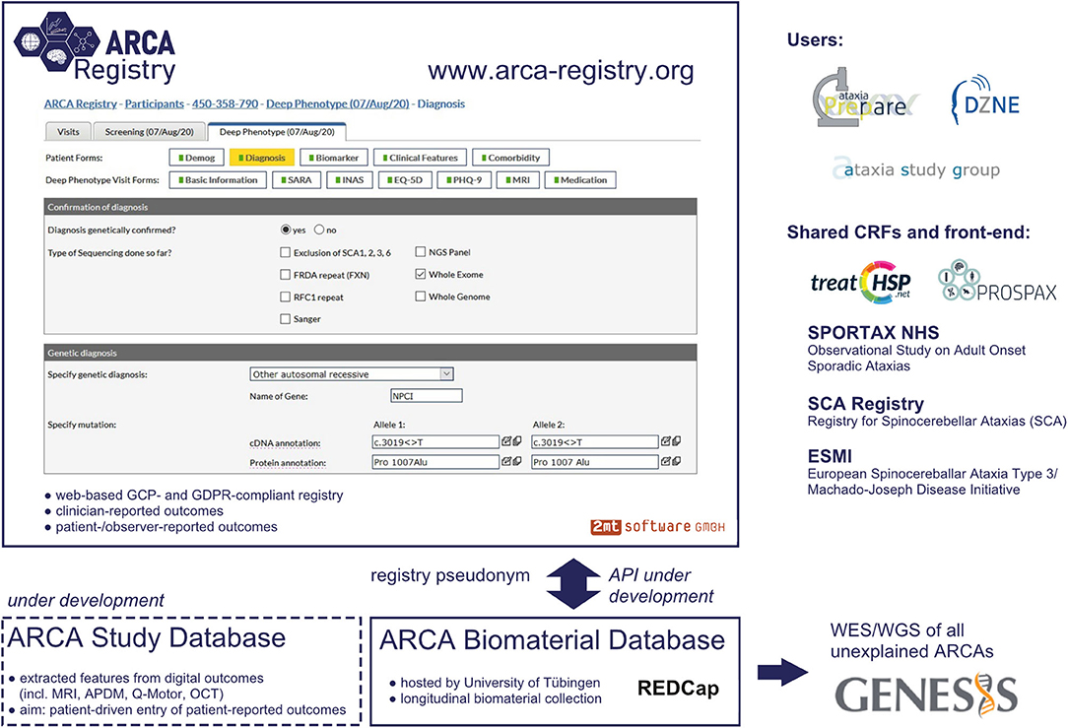Open the Clinical Features patient form
The image size is (1068, 728).
[x=421, y=158]
